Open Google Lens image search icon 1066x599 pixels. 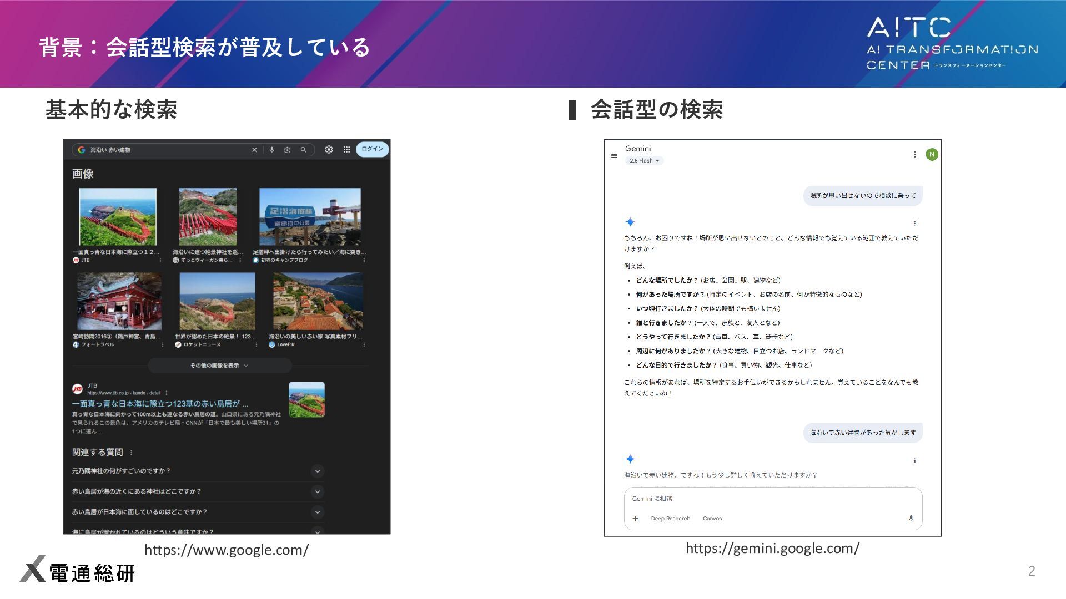point(287,150)
